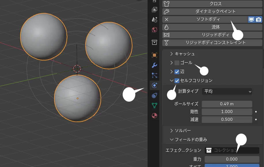The height and width of the screenshot is (167, 264).
Task: Open the 計算タイプ dropdown showing 平均
Action: point(227,91)
